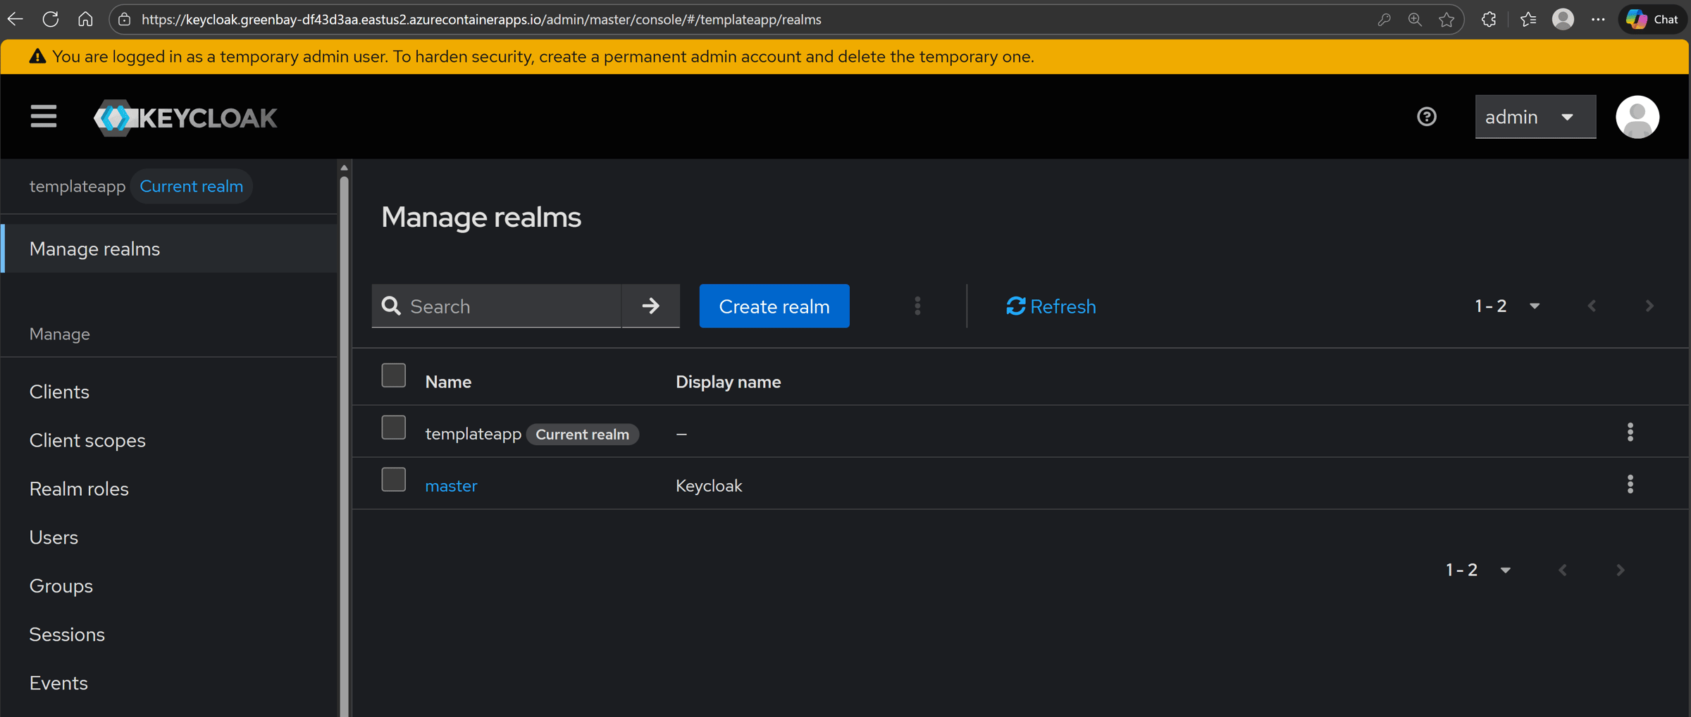1691x717 pixels.
Task: Submit search with arrow button
Action: pos(650,306)
